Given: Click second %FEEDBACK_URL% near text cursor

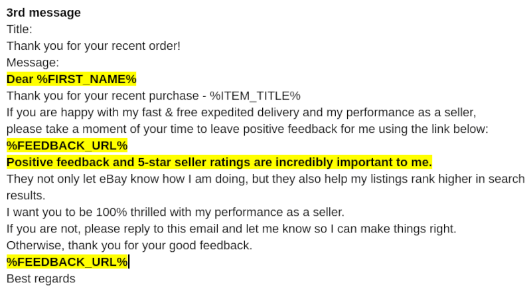Looking at the screenshot, I should click(67, 262).
